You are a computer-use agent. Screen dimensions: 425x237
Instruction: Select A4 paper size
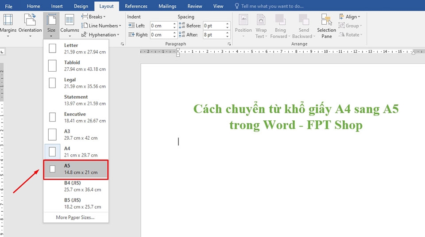(x=76, y=152)
